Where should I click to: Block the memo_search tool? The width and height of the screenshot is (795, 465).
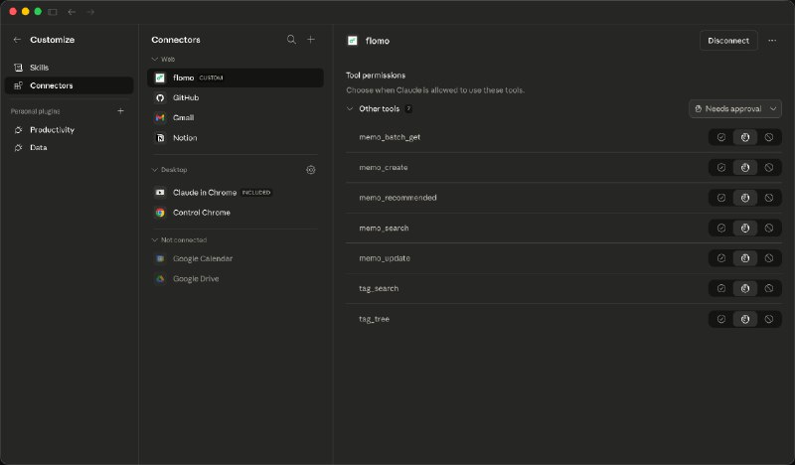click(769, 229)
